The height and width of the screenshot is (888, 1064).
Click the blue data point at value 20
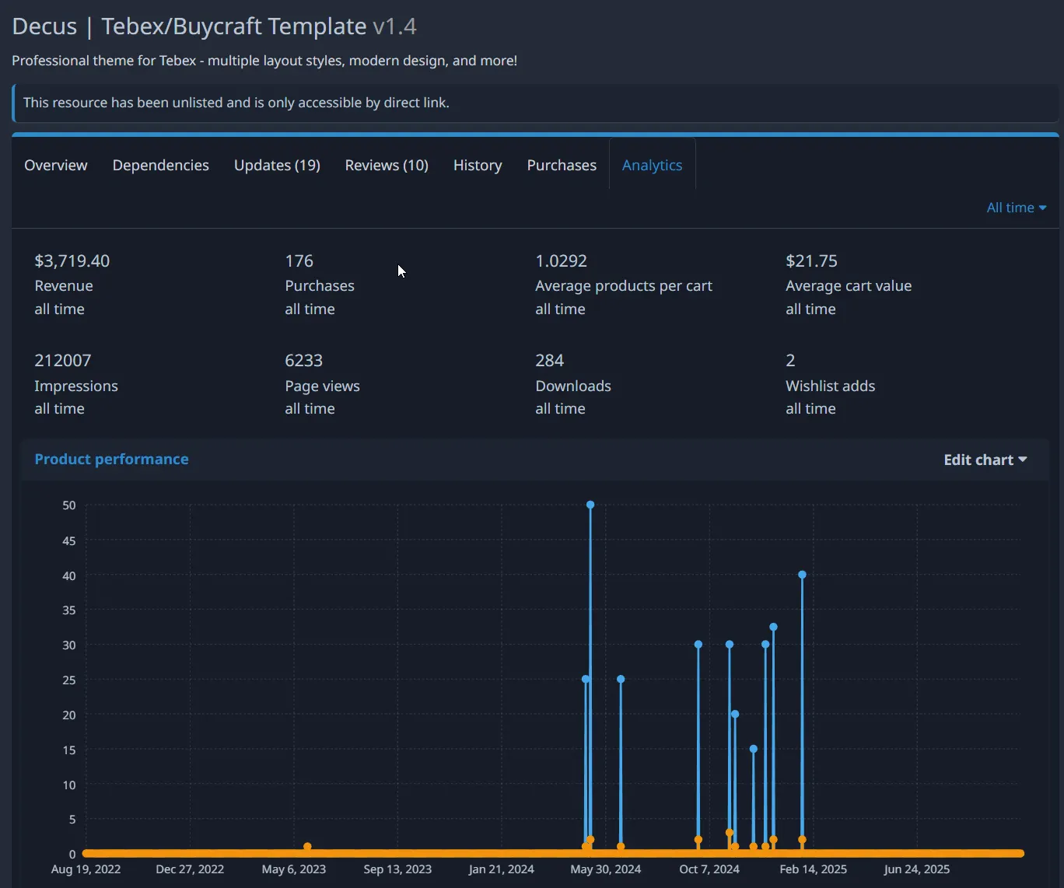tap(735, 714)
